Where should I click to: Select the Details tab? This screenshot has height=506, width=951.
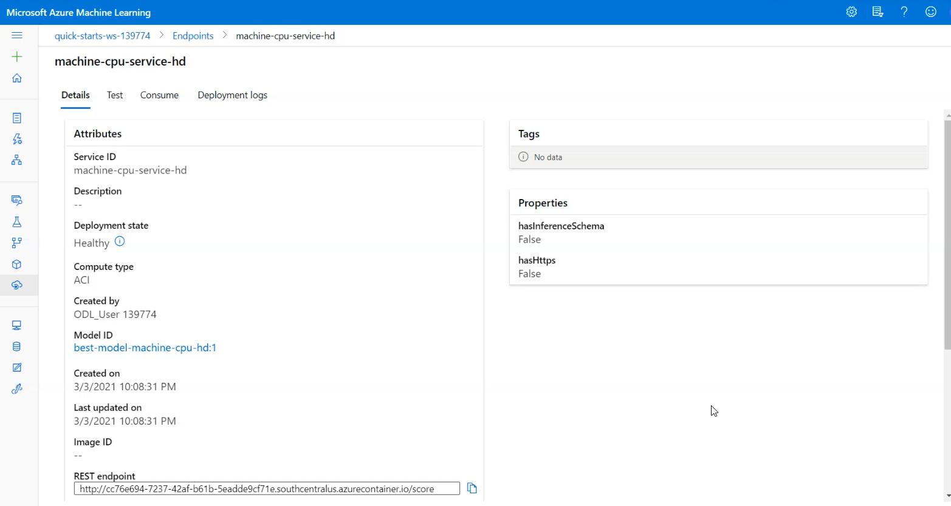tap(75, 95)
